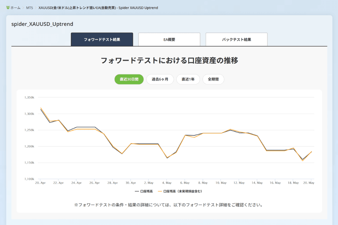
Task: Click the 18. May x-axis label
Action: (293, 183)
